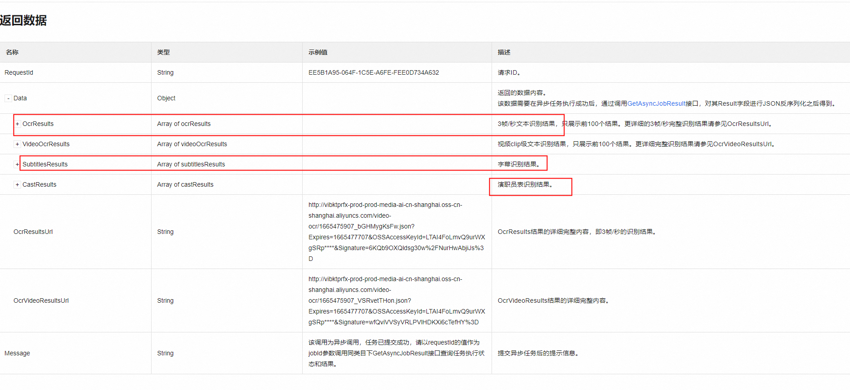Click the String type in OcrVideoResultsUrl row
The height and width of the screenshot is (390, 850).
click(166, 300)
